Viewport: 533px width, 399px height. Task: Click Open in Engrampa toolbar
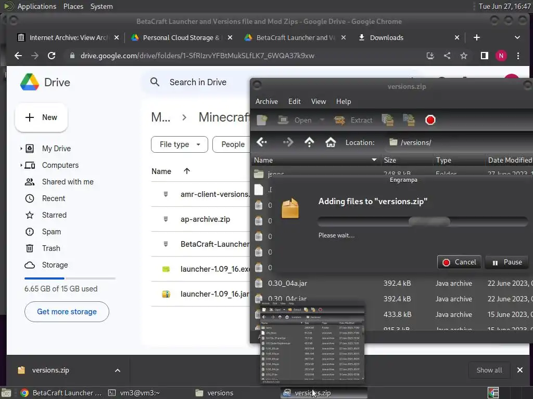[295, 120]
